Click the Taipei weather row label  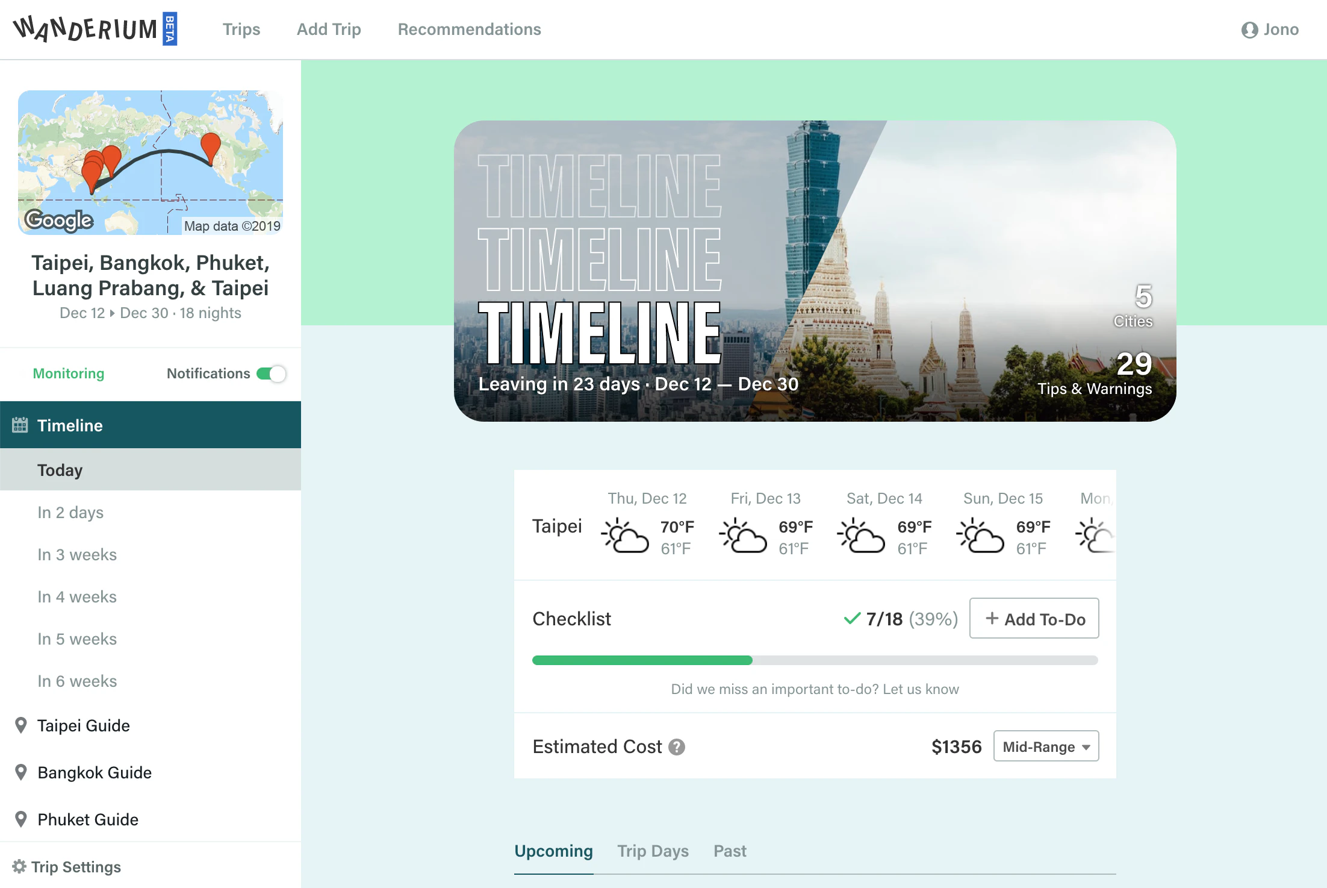click(558, 526)
